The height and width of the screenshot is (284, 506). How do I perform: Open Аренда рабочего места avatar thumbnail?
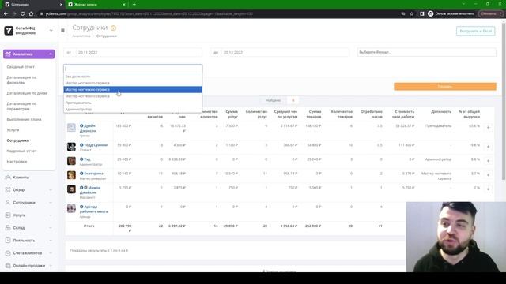click(x=71, y=208)
